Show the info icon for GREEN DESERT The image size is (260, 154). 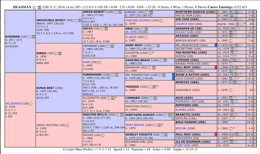click(116, 12)
